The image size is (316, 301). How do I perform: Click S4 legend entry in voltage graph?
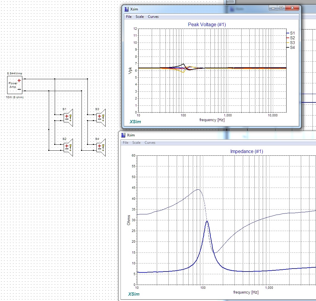click(290, 47)
